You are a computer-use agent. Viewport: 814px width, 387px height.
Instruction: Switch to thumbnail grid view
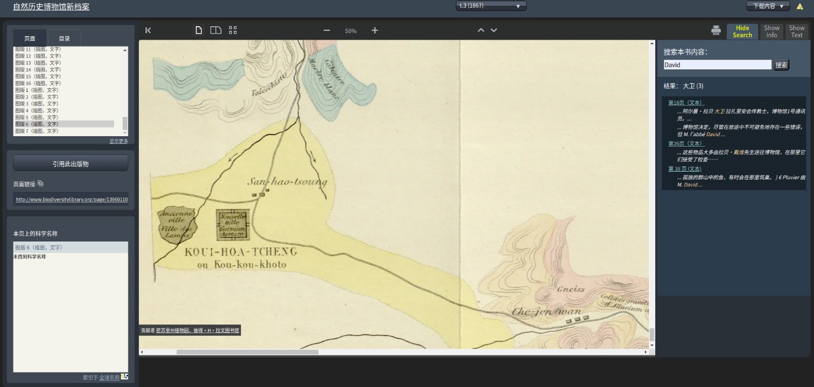tap(233, 30)
